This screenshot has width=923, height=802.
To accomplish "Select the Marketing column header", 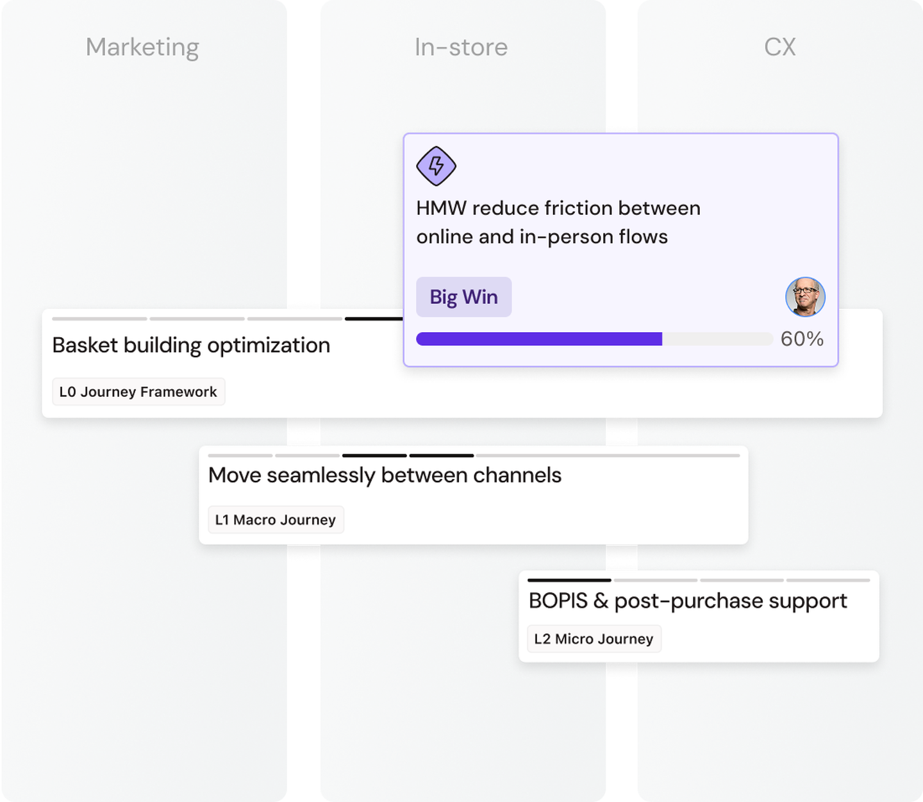I will pyautogui.click(x=142, y=47).
